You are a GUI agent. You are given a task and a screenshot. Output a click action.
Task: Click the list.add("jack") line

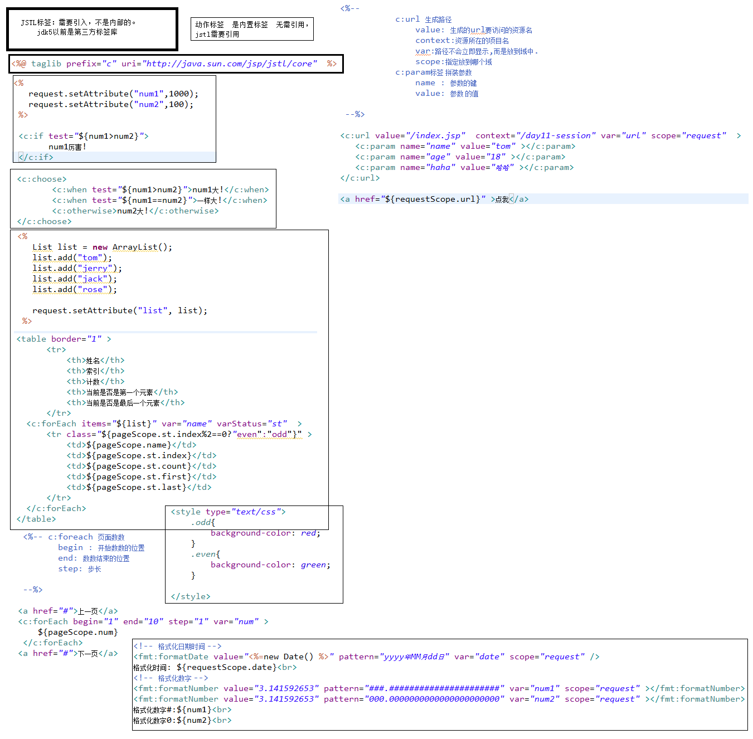tap(75, 279)
